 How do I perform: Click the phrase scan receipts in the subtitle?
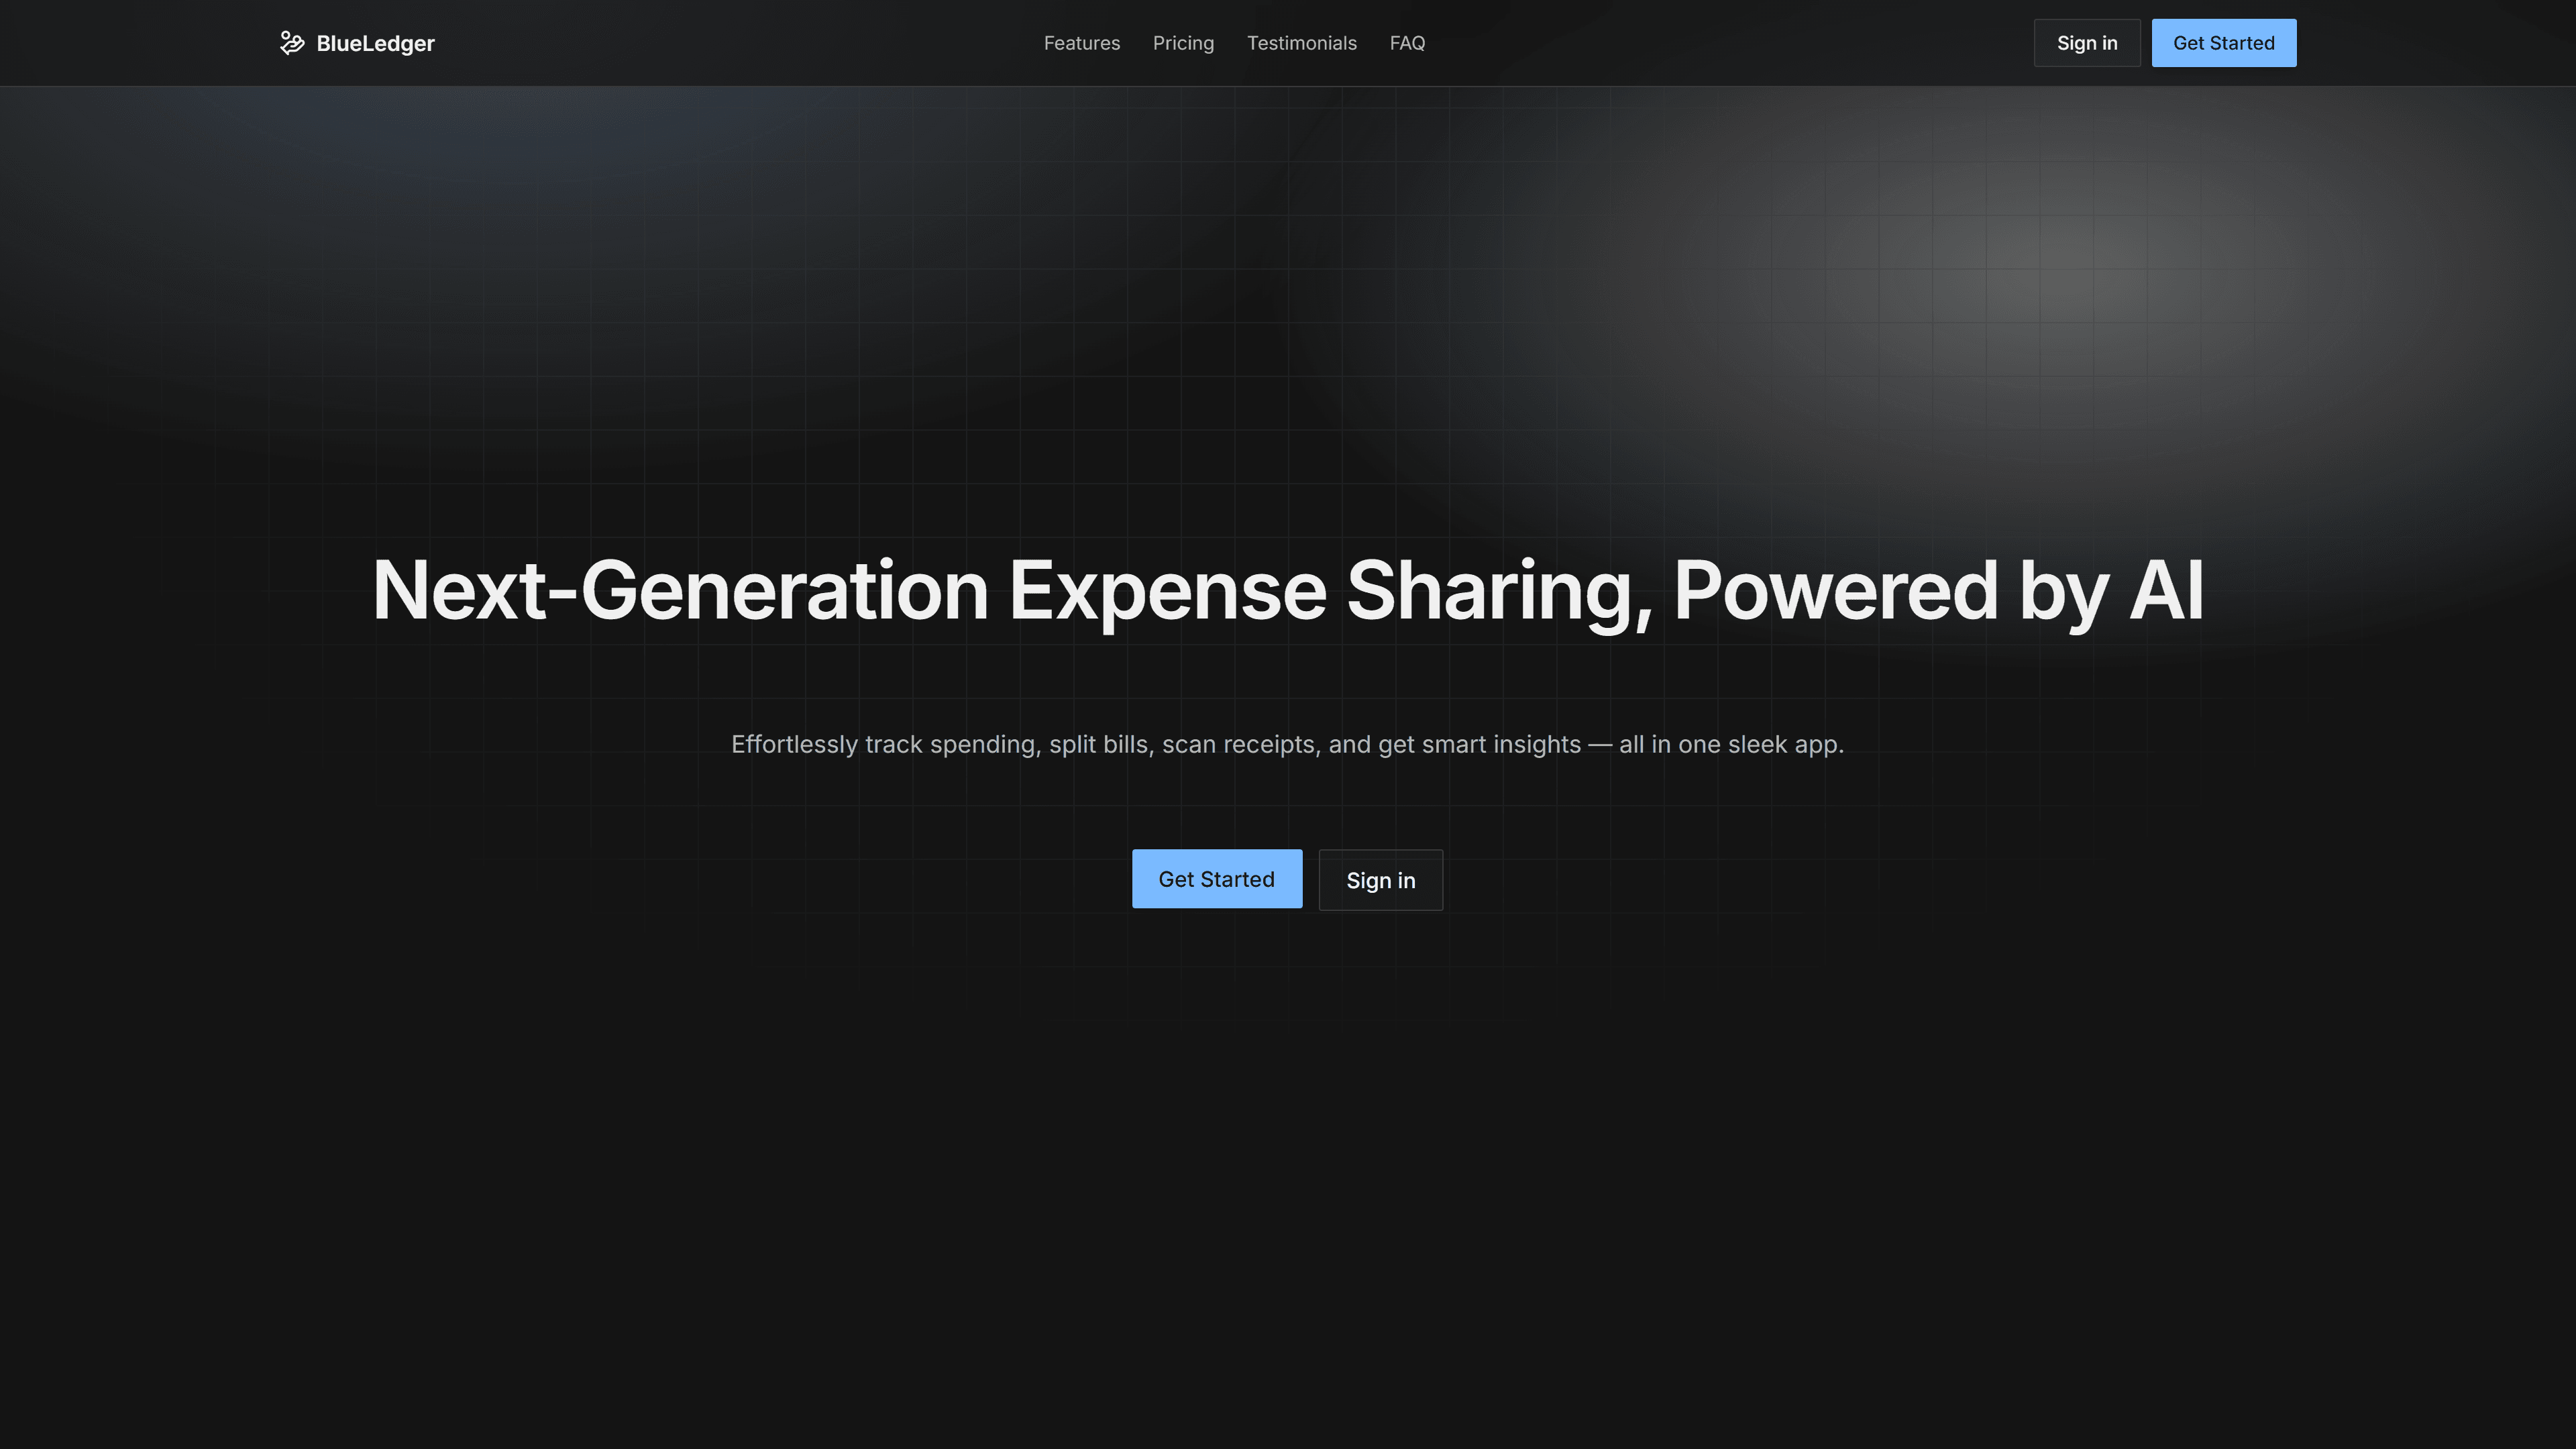(1241, 744)
